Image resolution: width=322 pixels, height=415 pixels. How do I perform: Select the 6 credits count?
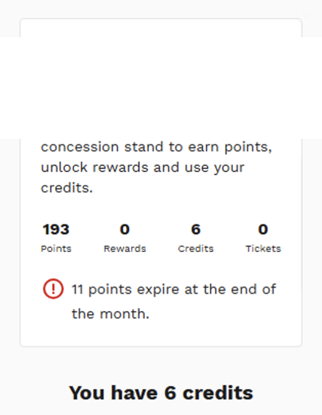pos(196,230)
